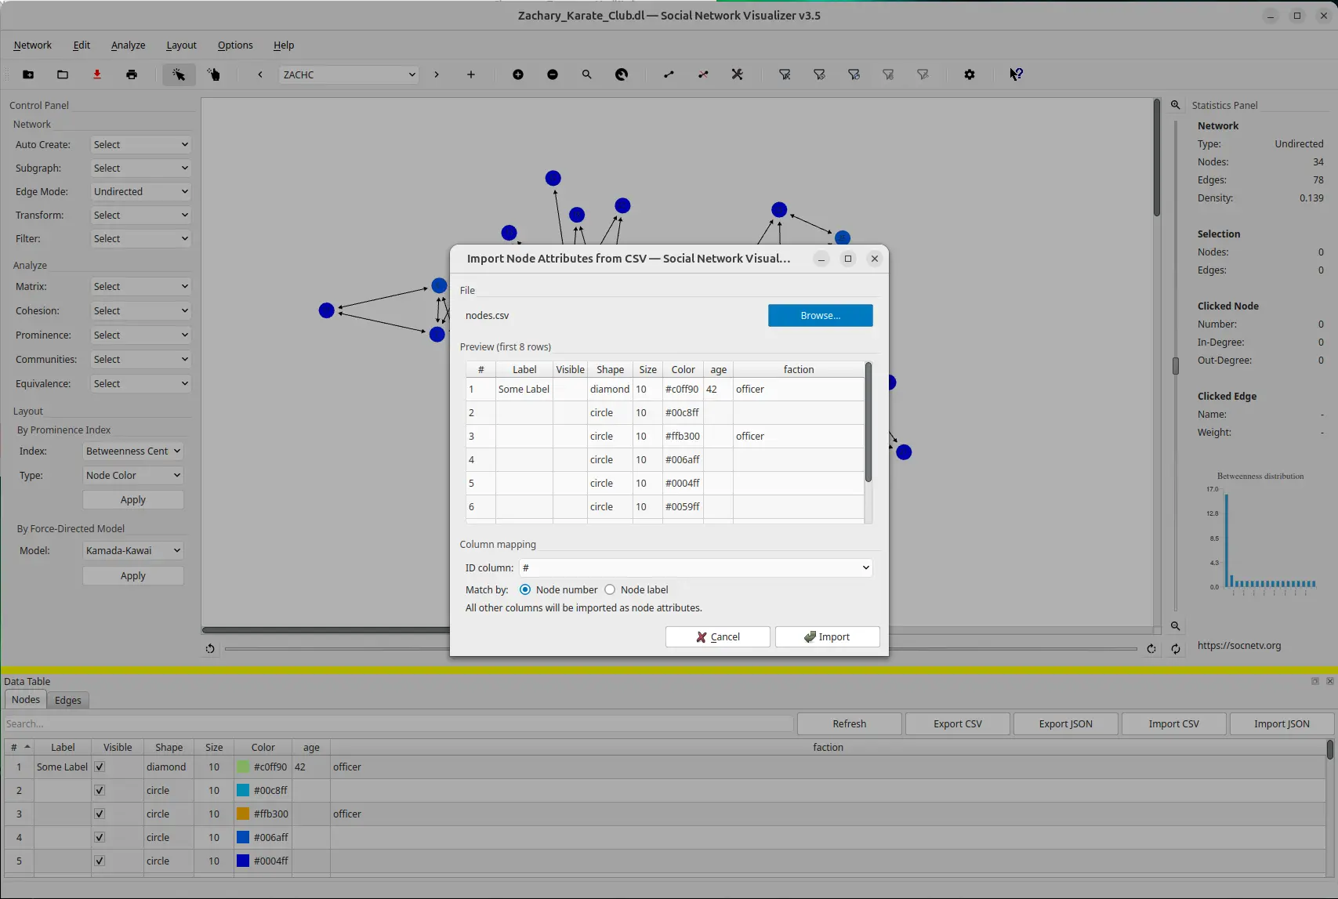Open the Analyze menu
Screen dimensions: 1338x899
[x=129, y=45]
